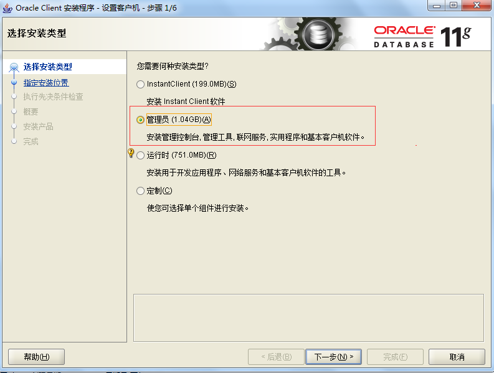The image size is (494, 373).
Task: Click the step marker icon for 选择安装类型
Action: tap(14, 67)
